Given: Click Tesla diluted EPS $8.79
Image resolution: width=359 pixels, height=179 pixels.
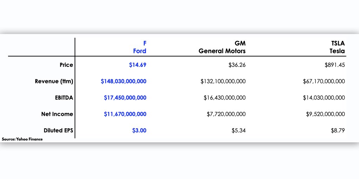Looking at the screenshot, I should click(338, 131).
